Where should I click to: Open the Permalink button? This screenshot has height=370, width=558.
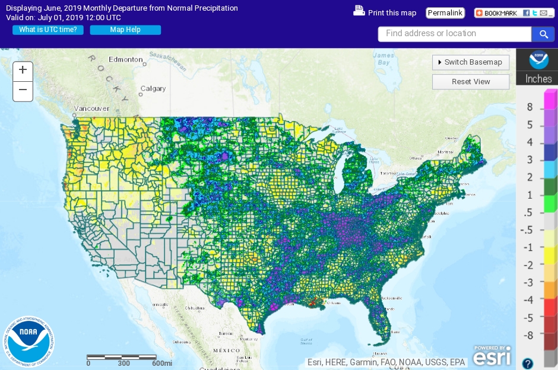[445, 13]
